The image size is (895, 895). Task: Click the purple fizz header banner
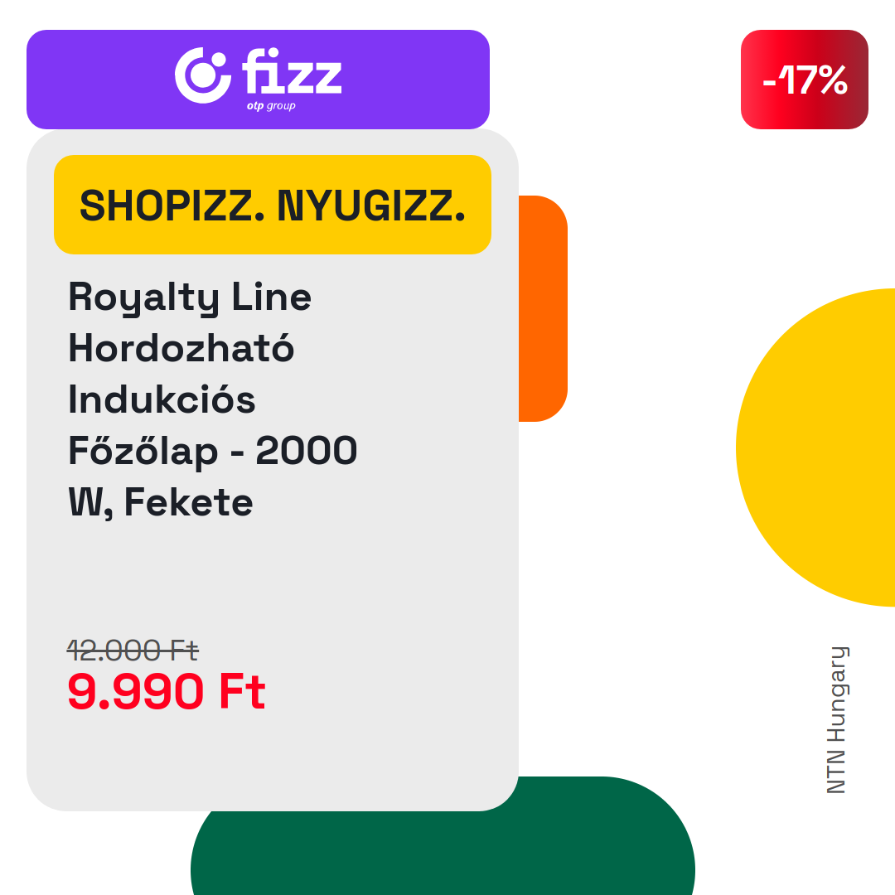coord(258,80)
